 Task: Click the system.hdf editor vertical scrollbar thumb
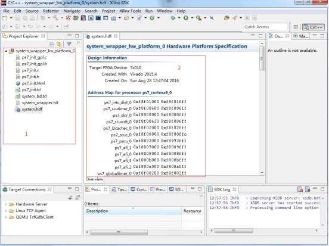[x=262, y=58]
